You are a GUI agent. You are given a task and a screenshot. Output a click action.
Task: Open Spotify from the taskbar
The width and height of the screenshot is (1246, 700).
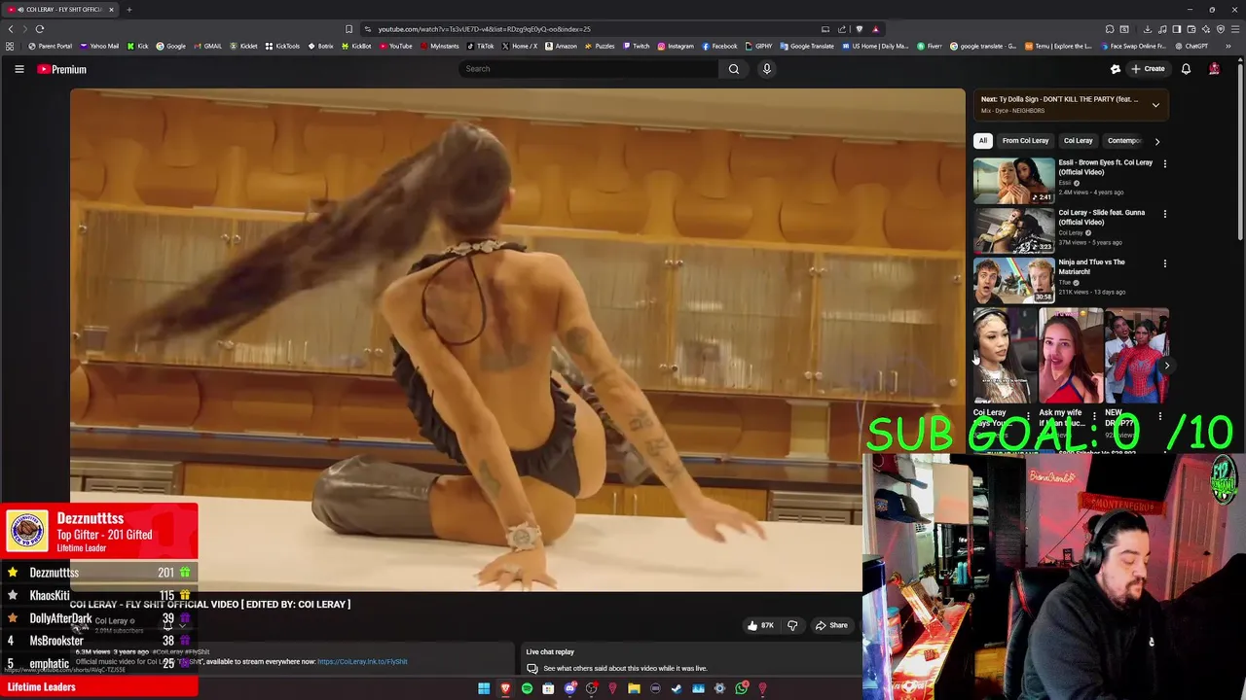[527, 688]
